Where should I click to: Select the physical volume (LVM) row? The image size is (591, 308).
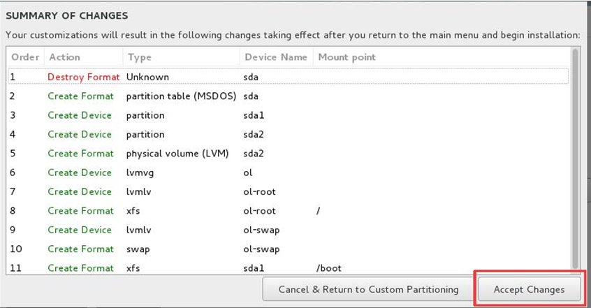pyautogui.click(x=289, y=154)
